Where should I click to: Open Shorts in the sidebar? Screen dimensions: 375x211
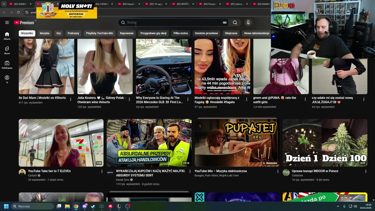tap(7, 50)
